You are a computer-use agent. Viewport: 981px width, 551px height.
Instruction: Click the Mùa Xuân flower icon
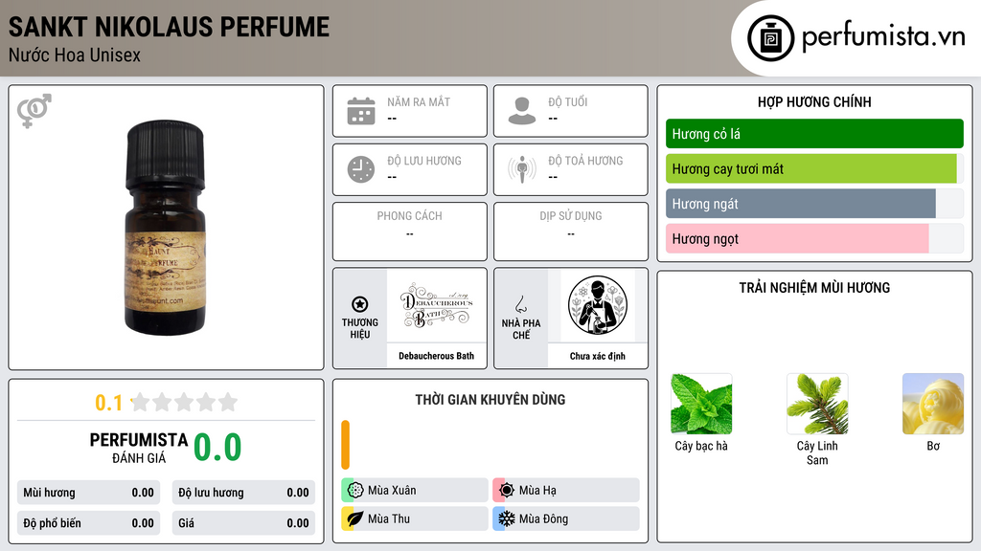[x=355, y=491]
